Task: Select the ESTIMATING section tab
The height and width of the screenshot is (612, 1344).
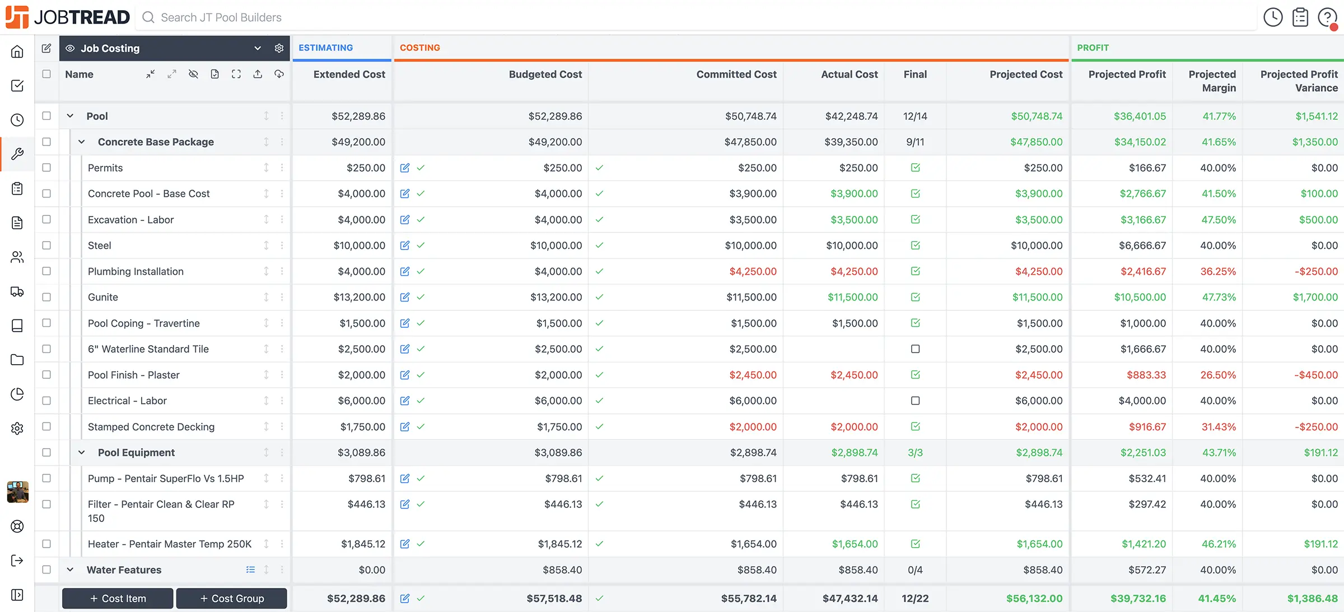Action: click(325, 48)
